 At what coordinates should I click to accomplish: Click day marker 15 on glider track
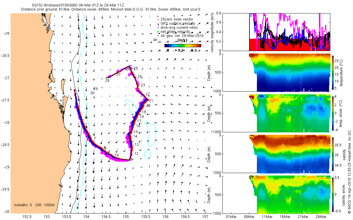tap(136, 132)
